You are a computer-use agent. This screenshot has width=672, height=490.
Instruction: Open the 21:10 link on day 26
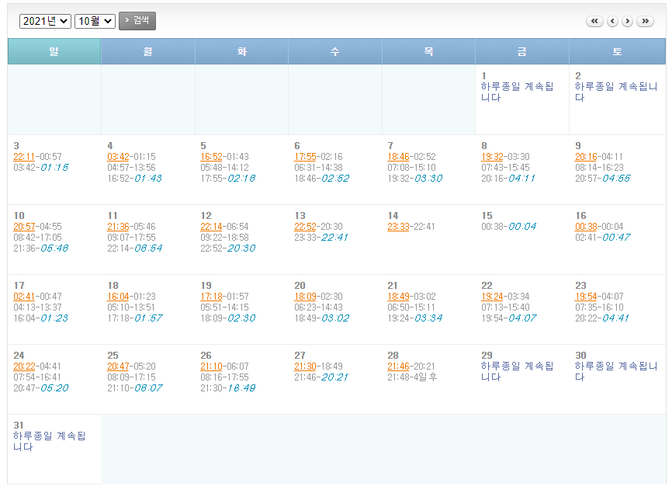pos(211,367)
